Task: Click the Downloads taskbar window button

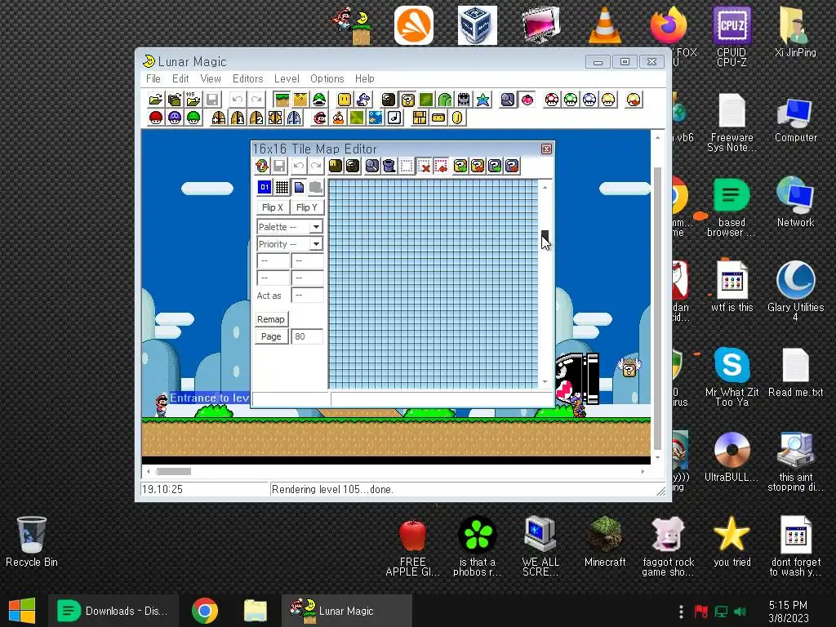Action: [113, 611]
